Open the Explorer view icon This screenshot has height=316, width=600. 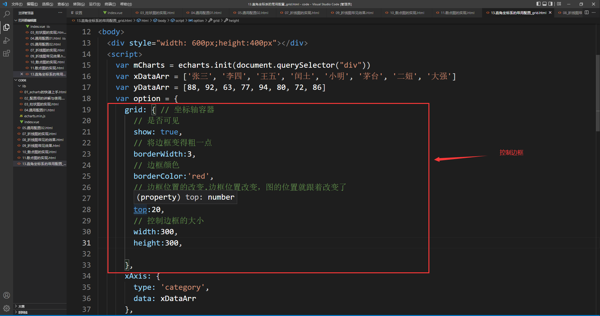point(6,27)
